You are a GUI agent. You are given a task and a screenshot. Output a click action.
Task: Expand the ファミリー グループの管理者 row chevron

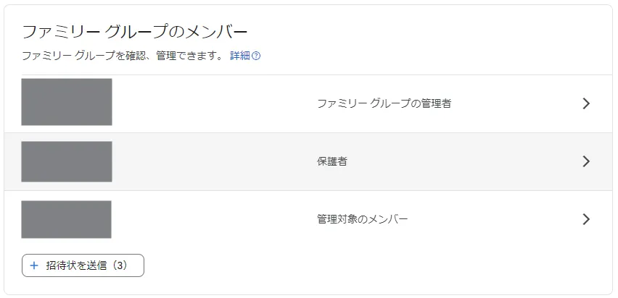point(586,103)
